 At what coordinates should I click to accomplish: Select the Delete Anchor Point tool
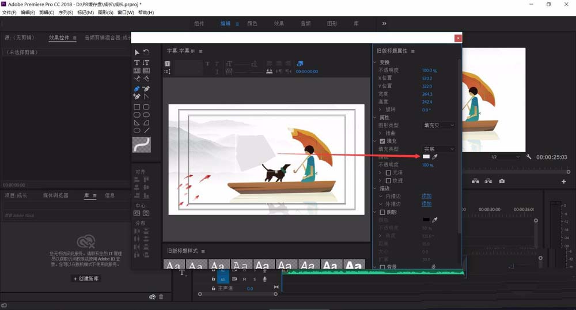146,89
